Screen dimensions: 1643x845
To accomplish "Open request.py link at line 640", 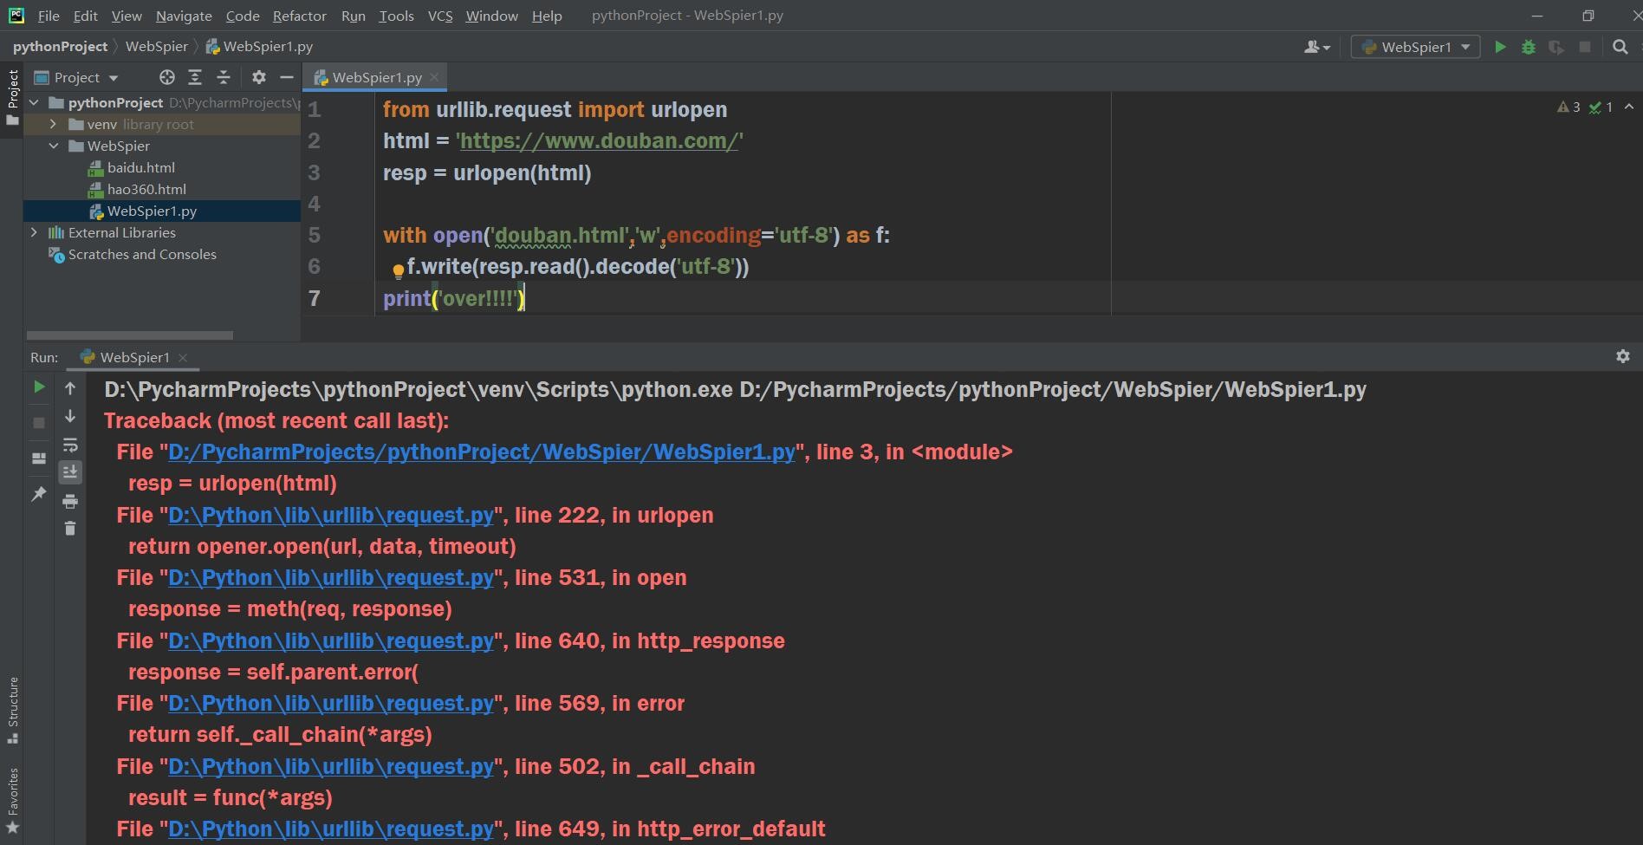I will pos(331,640).
